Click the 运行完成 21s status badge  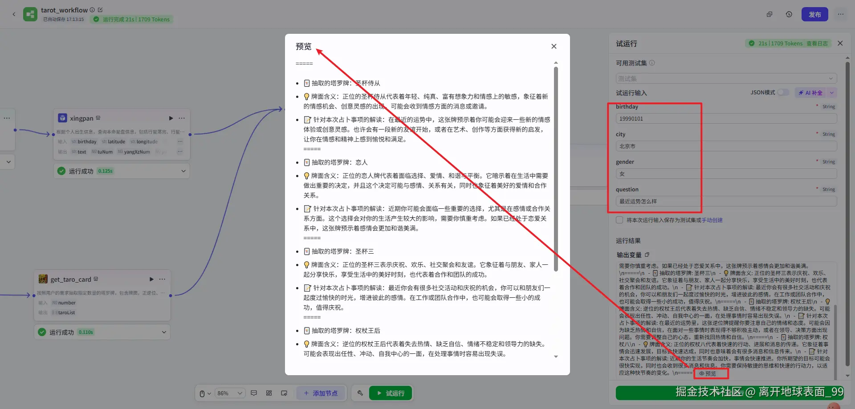[x=132, y=19]
